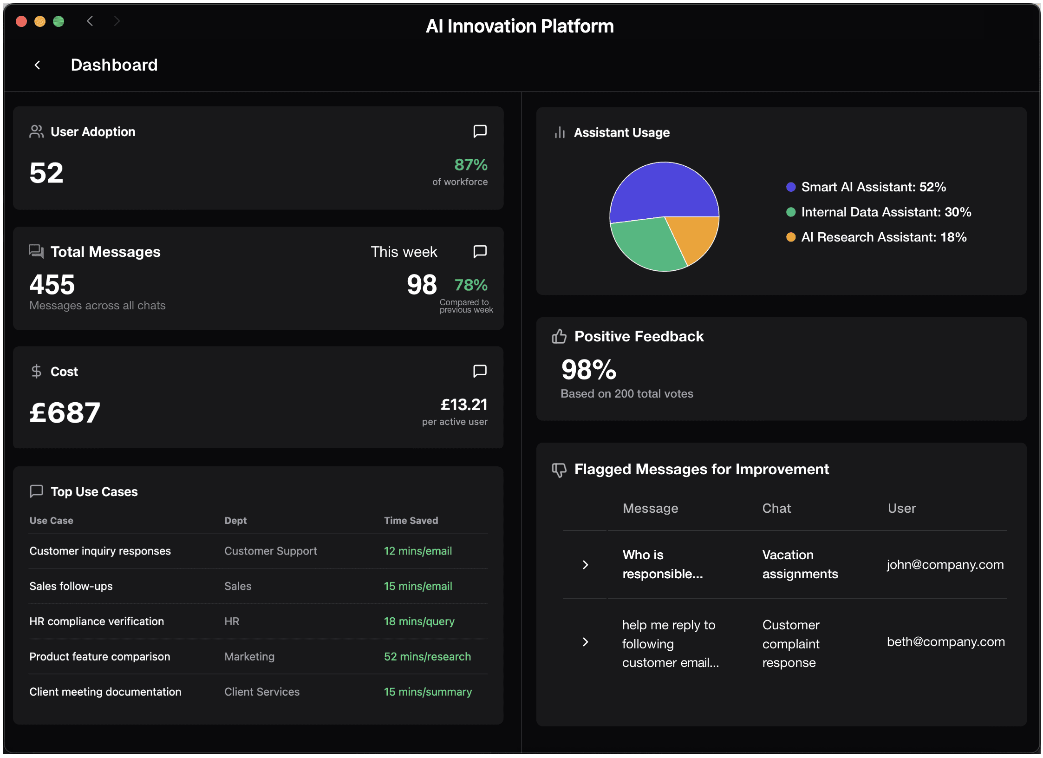1043x758 pixels.
Task: Click the window back navigation chevron
Action: (90, 21)
